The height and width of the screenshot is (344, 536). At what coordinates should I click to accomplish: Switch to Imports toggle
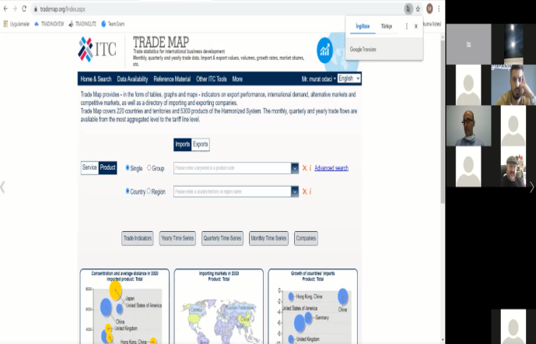tap(183, 144)
